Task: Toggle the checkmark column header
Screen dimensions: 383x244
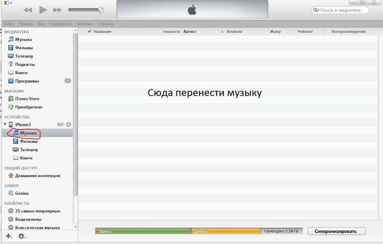Action: coord(89,32)
